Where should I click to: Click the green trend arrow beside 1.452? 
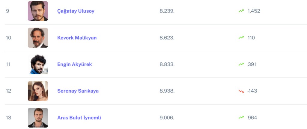241,11
